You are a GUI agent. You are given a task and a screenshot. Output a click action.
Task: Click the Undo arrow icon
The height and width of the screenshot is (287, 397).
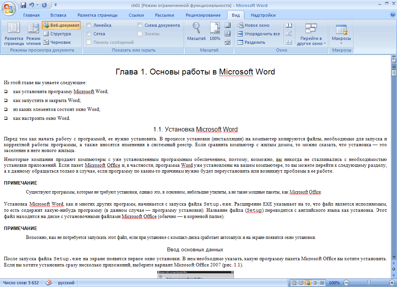(32, 5)
